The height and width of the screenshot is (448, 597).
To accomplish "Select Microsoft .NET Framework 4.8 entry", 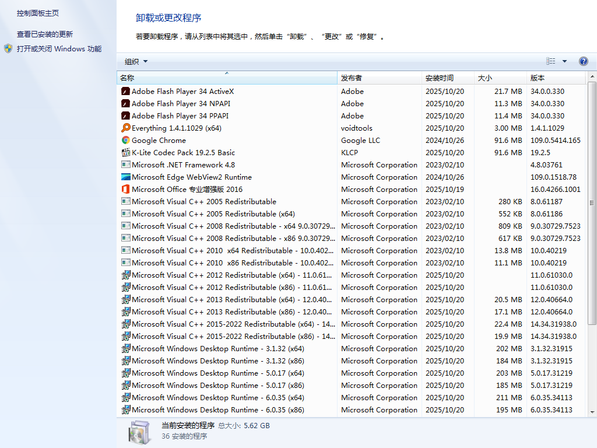I will pyautogui.click(x=183, y=164).
